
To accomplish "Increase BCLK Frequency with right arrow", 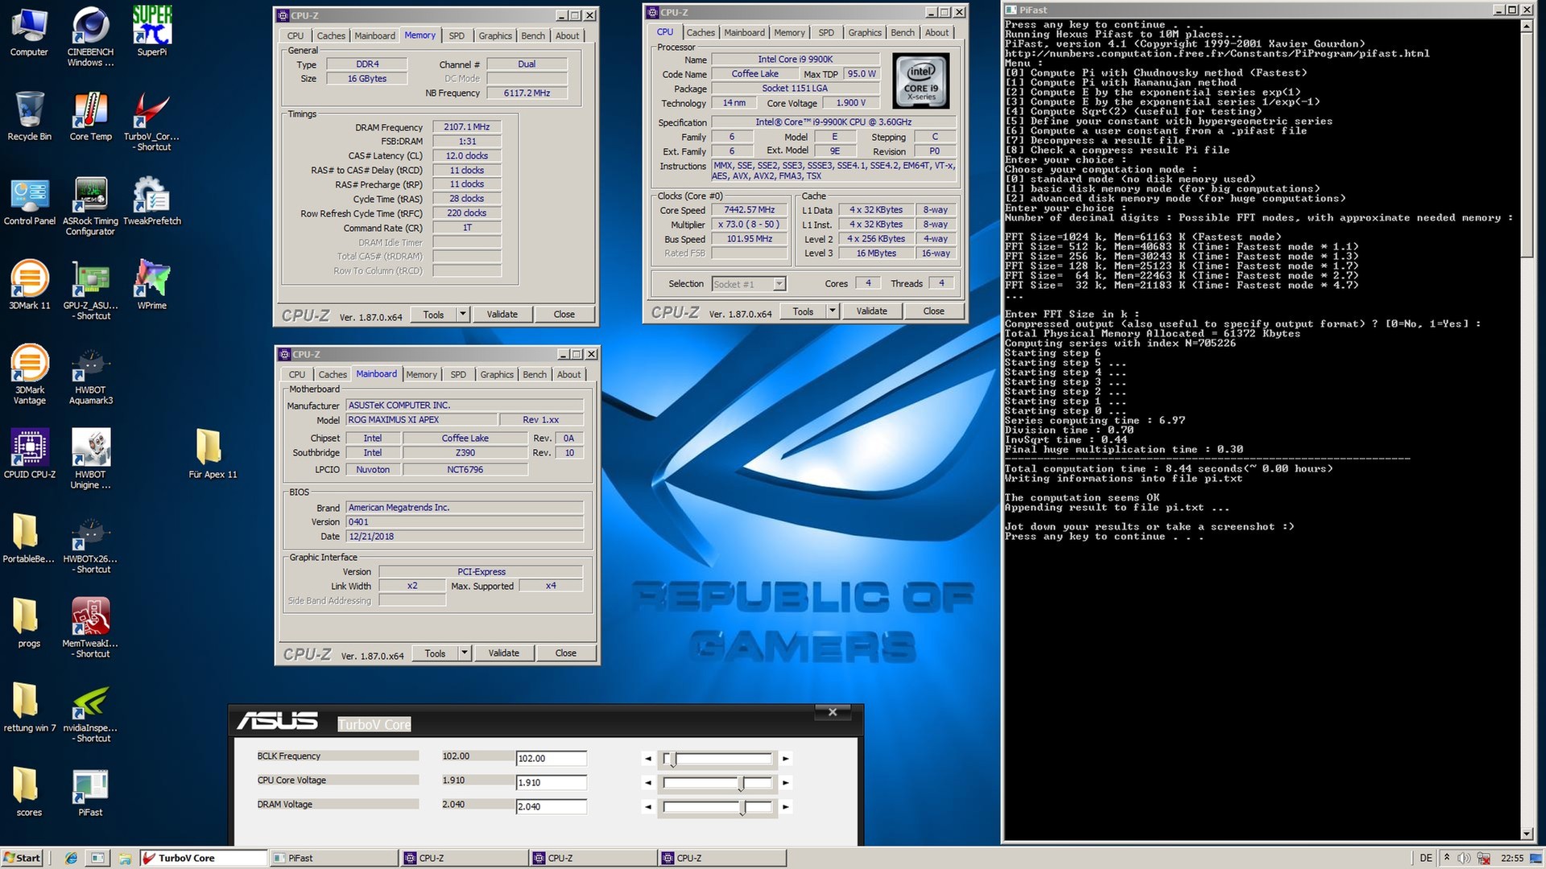I will pyautogui.click(x=786, y=759).
